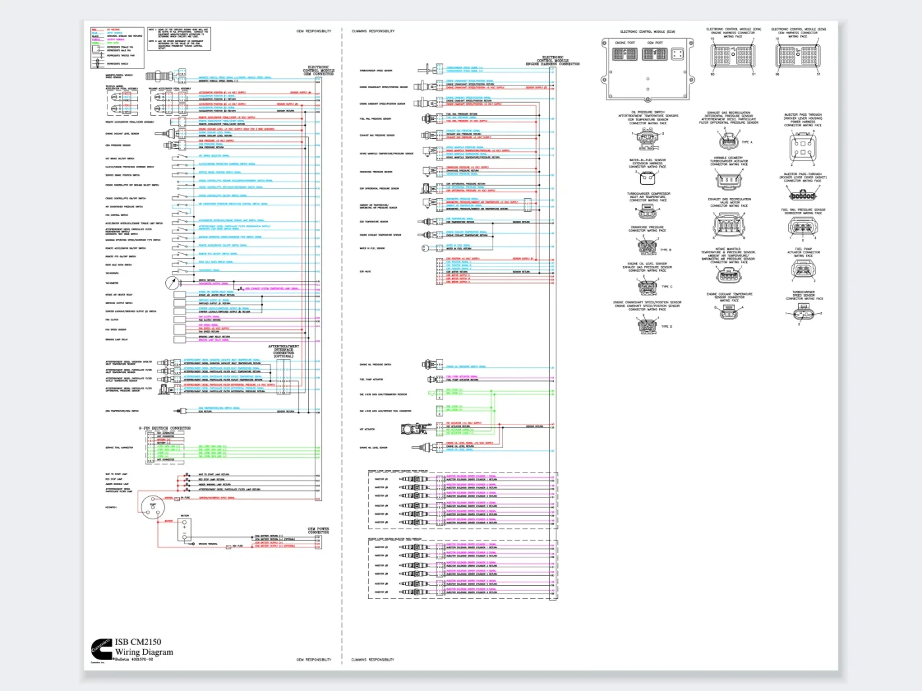Click the "CRANKCASE PRESSURE CONNECTOR MATING FACE" label

coord(647,229)
